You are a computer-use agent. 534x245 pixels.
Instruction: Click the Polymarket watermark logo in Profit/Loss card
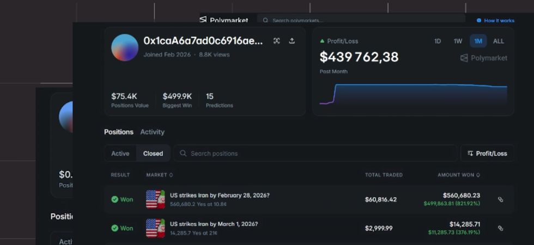483,58
